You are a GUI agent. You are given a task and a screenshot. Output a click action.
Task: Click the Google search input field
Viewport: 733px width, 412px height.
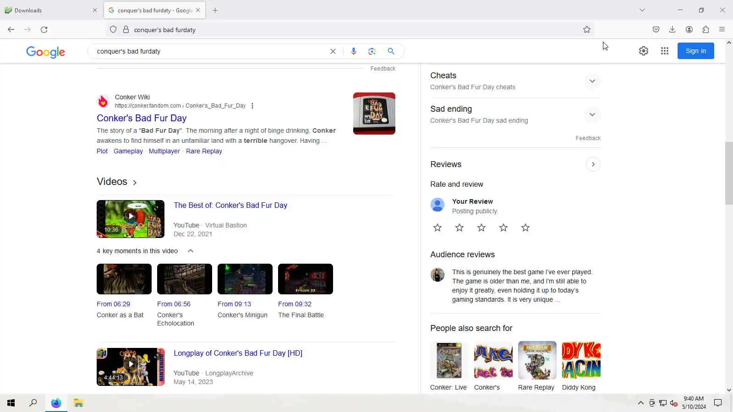click(x=211, y=51)
